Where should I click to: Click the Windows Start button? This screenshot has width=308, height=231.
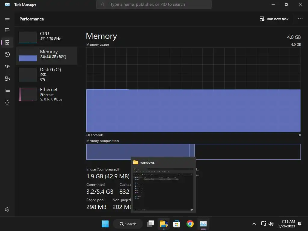click(105, 224)
